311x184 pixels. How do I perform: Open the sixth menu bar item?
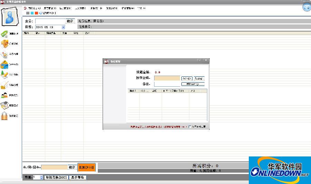(112, 8)
